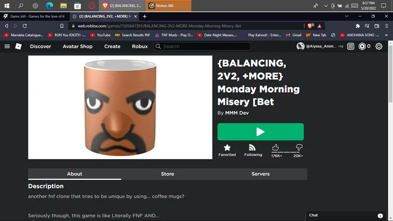Open a new browser tab

coord(145,16)
